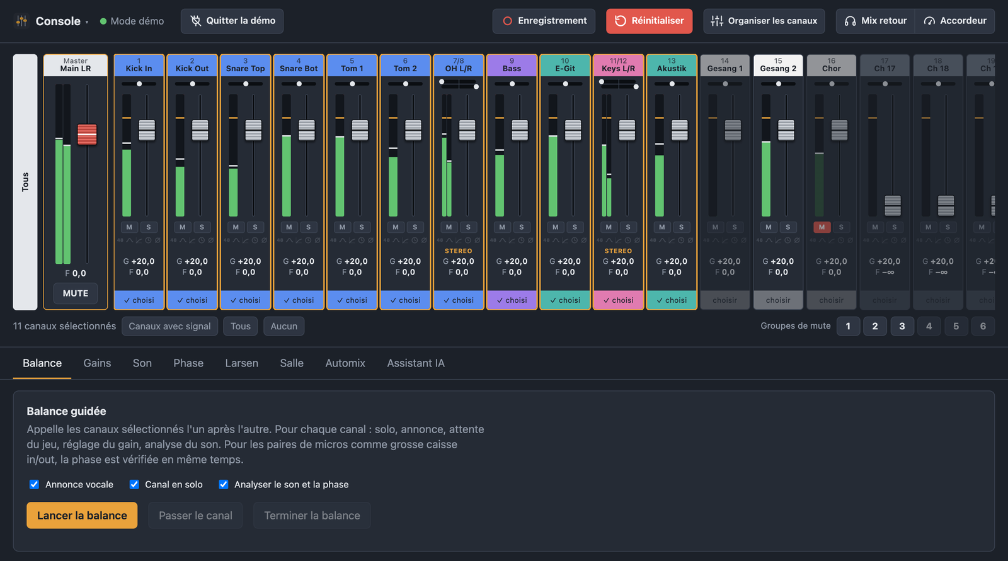
Task: Uncheck the Canal en solo checkbox
Action: click(134, 484)
